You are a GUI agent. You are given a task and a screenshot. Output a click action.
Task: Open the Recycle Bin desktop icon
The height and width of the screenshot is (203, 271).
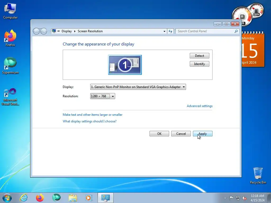click(x=258, y=176)
